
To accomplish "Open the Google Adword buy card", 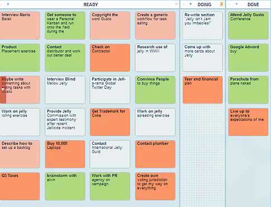I will tap(248, 58).
